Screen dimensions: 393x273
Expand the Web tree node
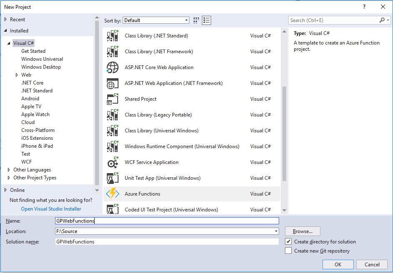[17, 75]
